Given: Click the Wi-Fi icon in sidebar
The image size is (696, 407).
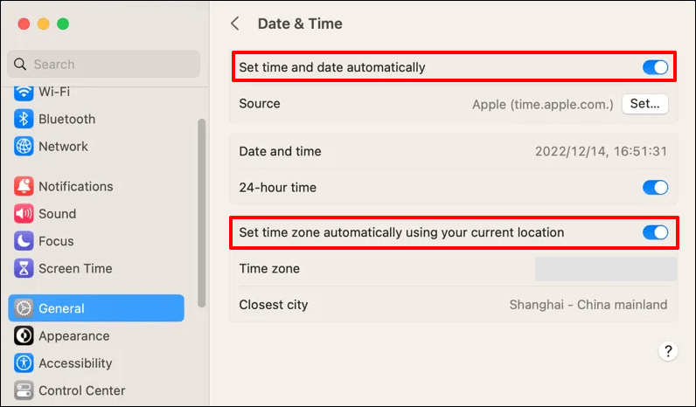Looking at the screenshot, I should click(x=24, y=92).
